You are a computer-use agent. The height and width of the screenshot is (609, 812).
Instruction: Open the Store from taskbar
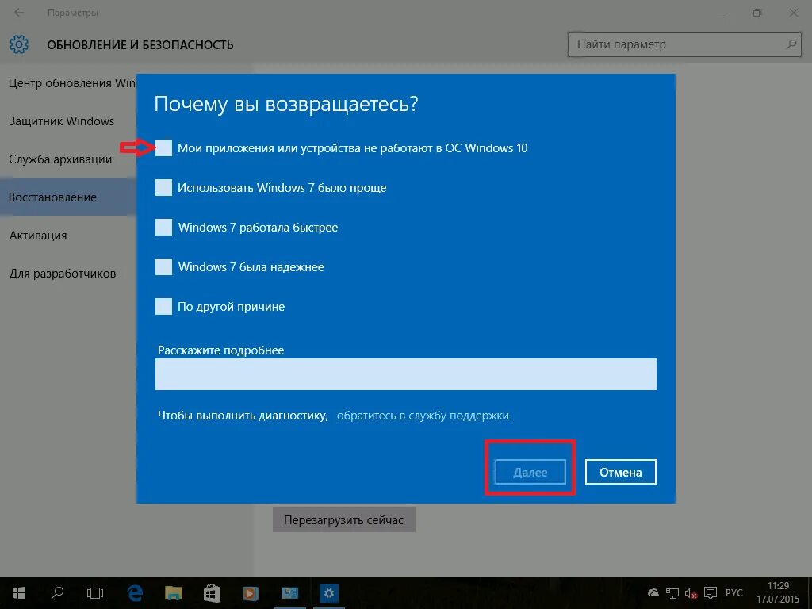[212, 593]
